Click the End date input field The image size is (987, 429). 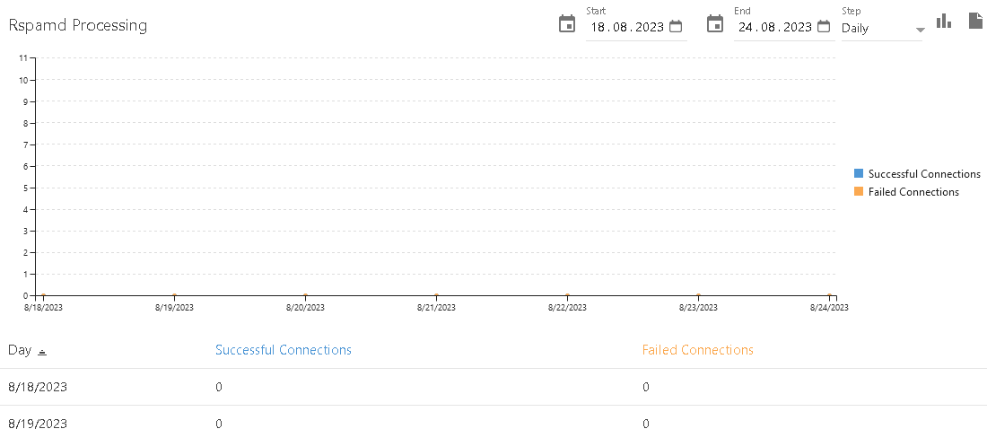pyautogui.click(x=774, y=27)
